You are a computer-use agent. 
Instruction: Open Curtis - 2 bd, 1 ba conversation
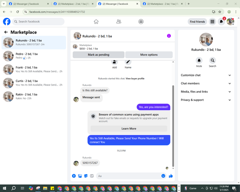click(x=34, y=83)
